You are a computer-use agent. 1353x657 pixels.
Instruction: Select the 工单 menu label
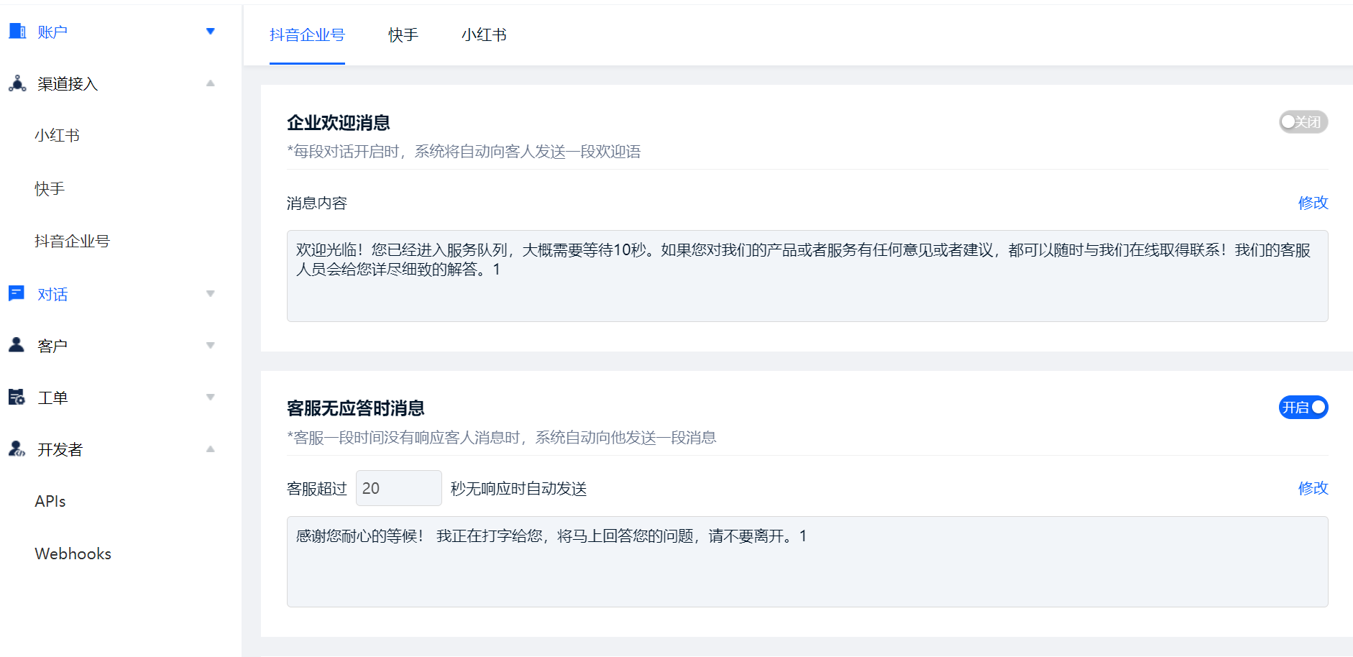(x=52, y=398)
